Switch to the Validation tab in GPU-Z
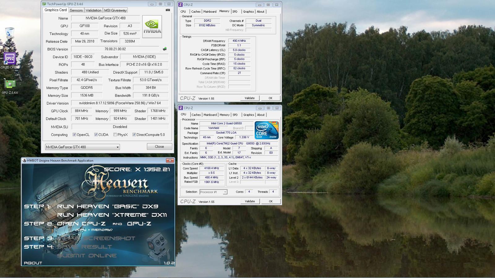The width and height of the screenshot is (495, 278). point(93,10)
